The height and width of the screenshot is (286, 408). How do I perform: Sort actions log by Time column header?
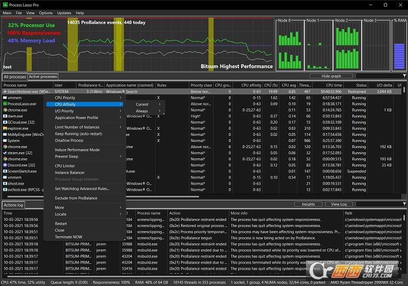33,213
